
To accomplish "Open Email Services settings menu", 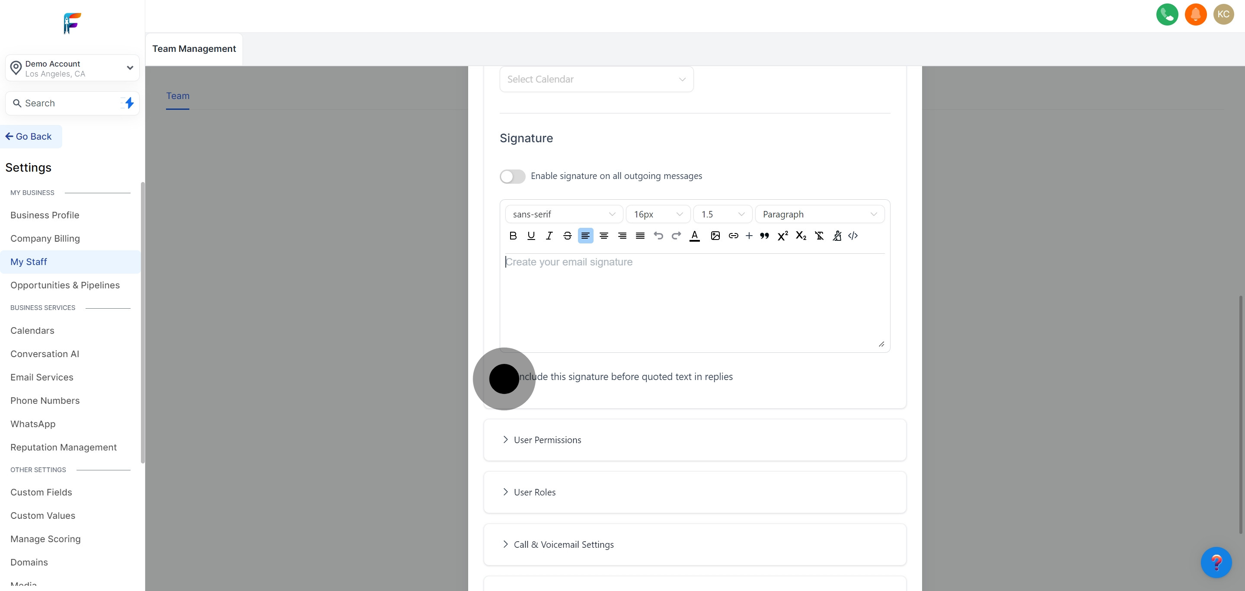I will point(42,377).
